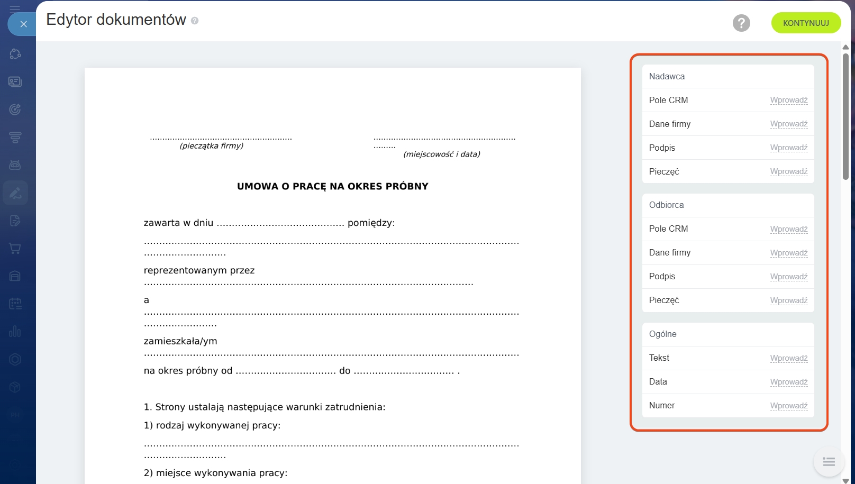Click the round list button at bottom right
The image size is (855, 484).
pyautogui.click(x=829, y=462)
